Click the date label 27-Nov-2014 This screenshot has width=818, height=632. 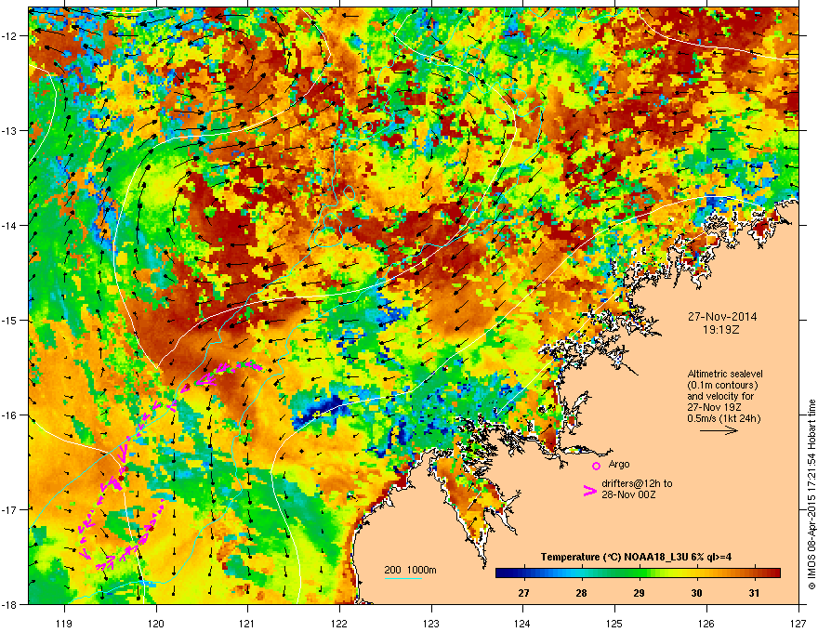722,317
